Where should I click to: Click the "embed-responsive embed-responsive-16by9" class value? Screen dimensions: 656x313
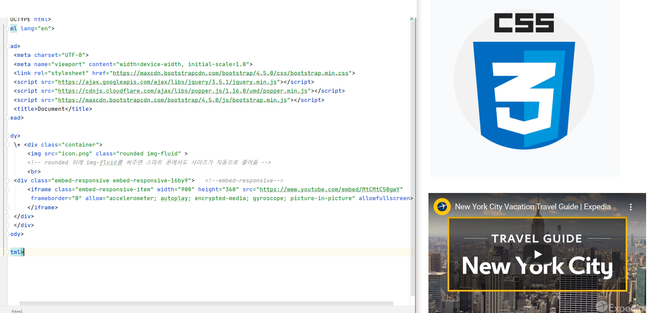pyautogui.click(x=121, y=181)
